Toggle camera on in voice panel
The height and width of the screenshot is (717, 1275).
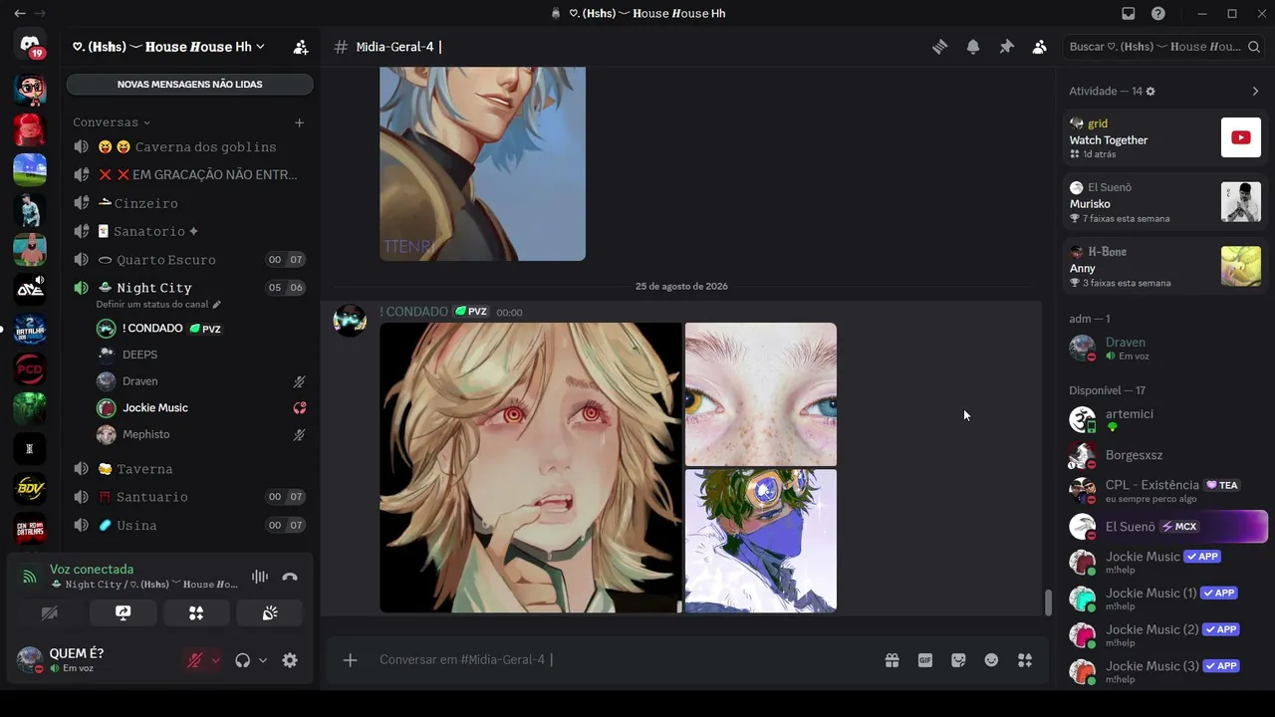(x=50, y=613)
